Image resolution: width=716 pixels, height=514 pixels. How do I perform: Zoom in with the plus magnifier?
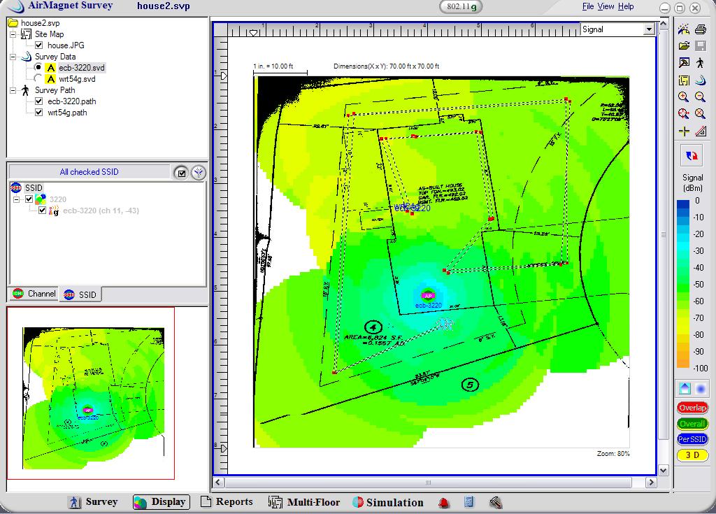point(684,97)
